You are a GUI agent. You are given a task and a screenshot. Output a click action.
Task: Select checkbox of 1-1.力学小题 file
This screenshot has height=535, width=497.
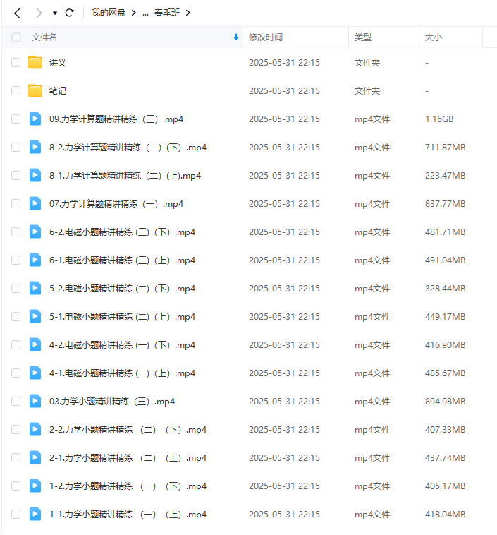click(x=16, y=515)
